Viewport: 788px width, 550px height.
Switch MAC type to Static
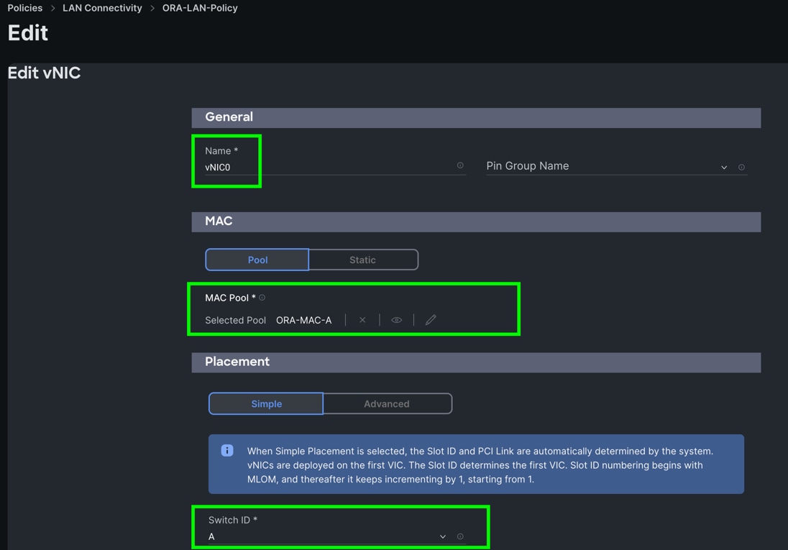(x=363, y=260)
